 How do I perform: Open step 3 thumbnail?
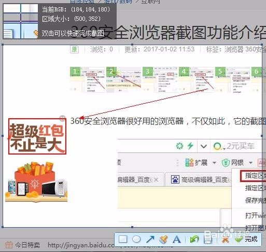tap(160, 80)
